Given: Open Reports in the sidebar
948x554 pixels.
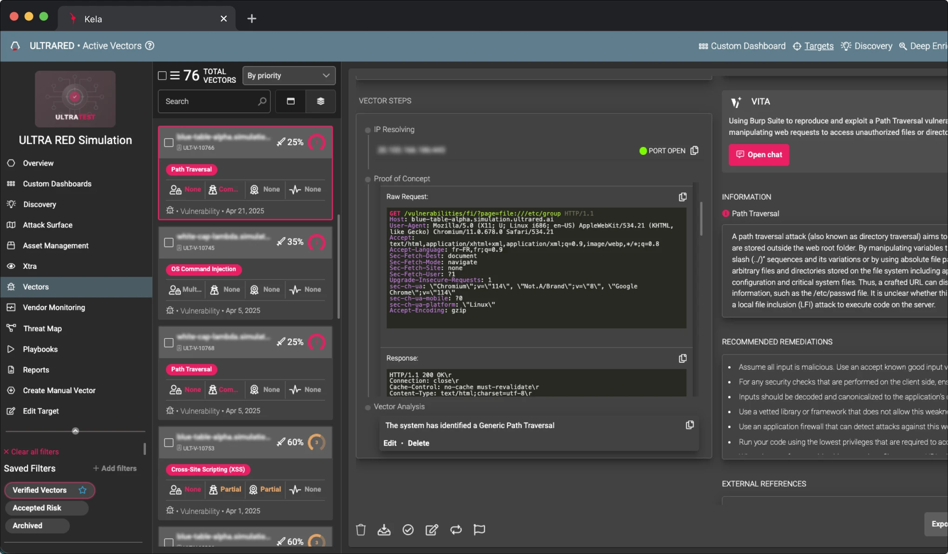Looking at the screenshot, I should pos(76,370).
